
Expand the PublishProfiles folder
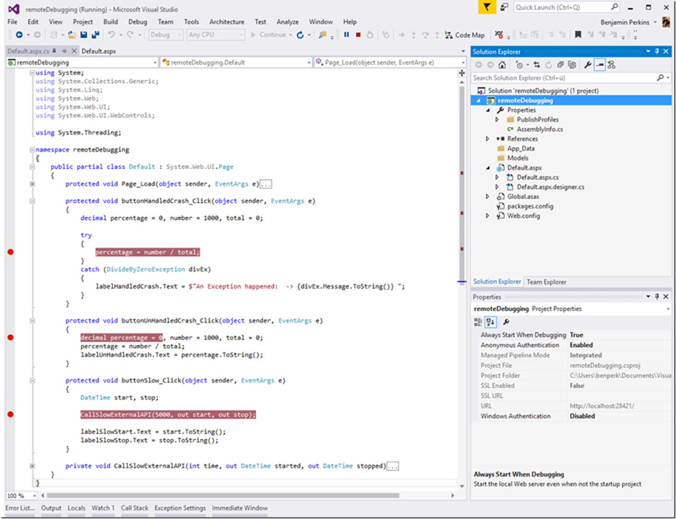[497, 120]
